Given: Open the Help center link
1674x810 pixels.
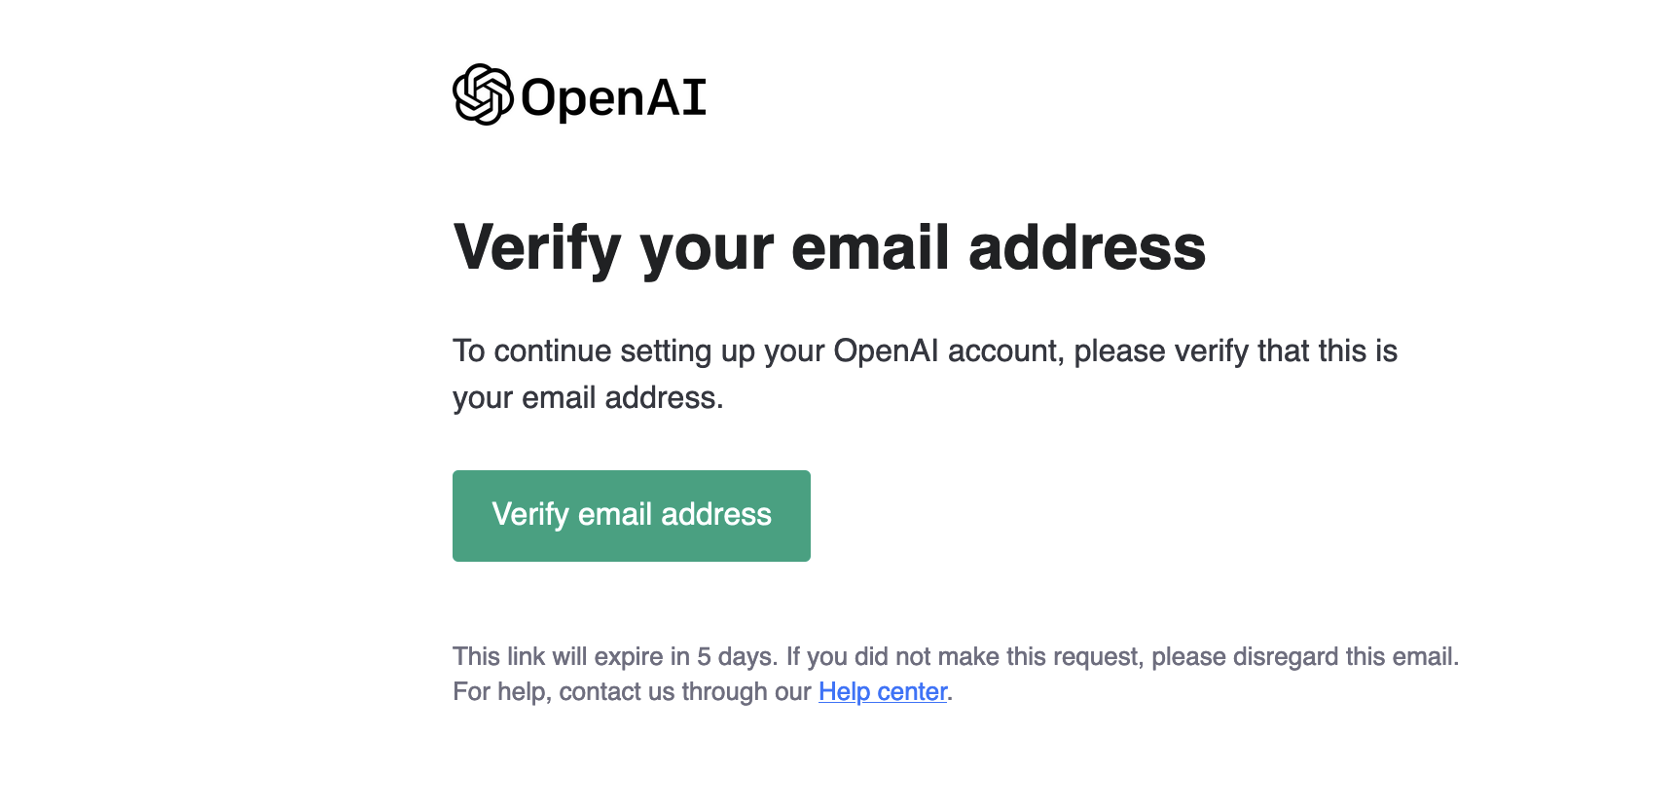Looking at the screenshot, I should (x=883, y=691).
